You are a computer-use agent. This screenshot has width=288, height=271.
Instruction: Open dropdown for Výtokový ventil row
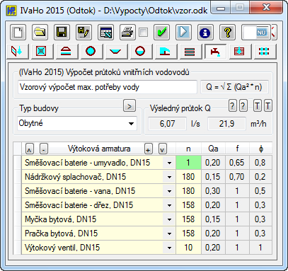169,248
